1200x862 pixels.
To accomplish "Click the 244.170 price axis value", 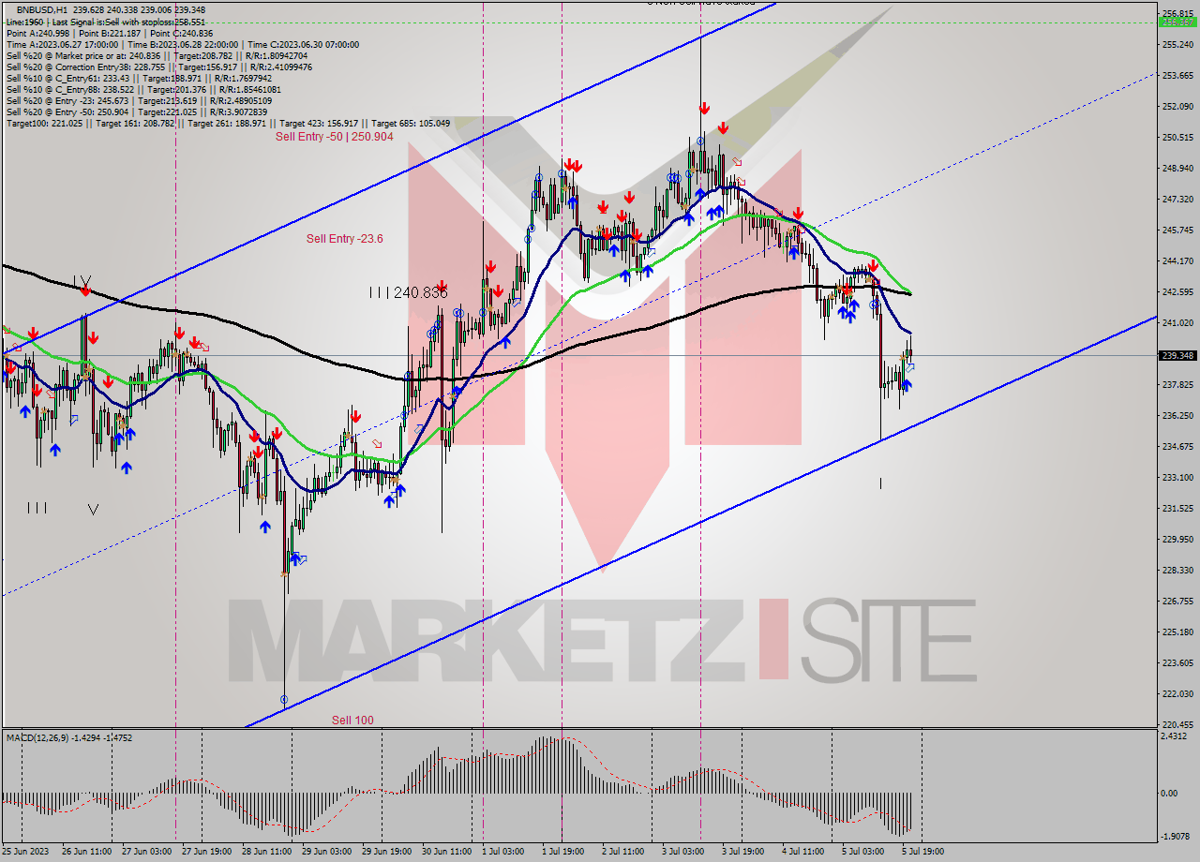I will 1177,260.
